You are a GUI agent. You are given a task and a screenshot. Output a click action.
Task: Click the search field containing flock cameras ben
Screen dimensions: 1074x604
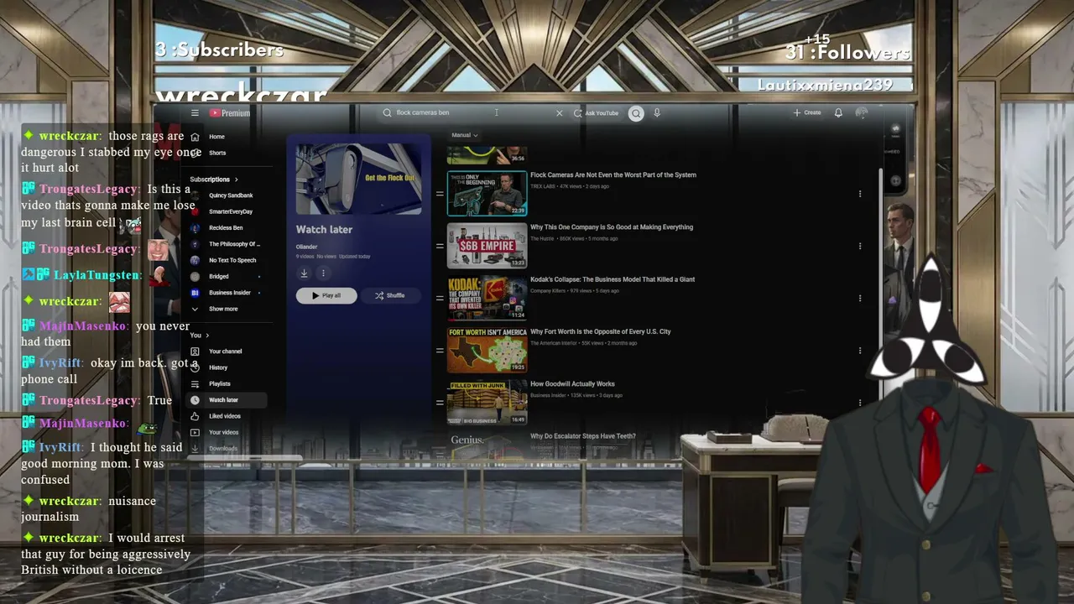coord(470,113)
